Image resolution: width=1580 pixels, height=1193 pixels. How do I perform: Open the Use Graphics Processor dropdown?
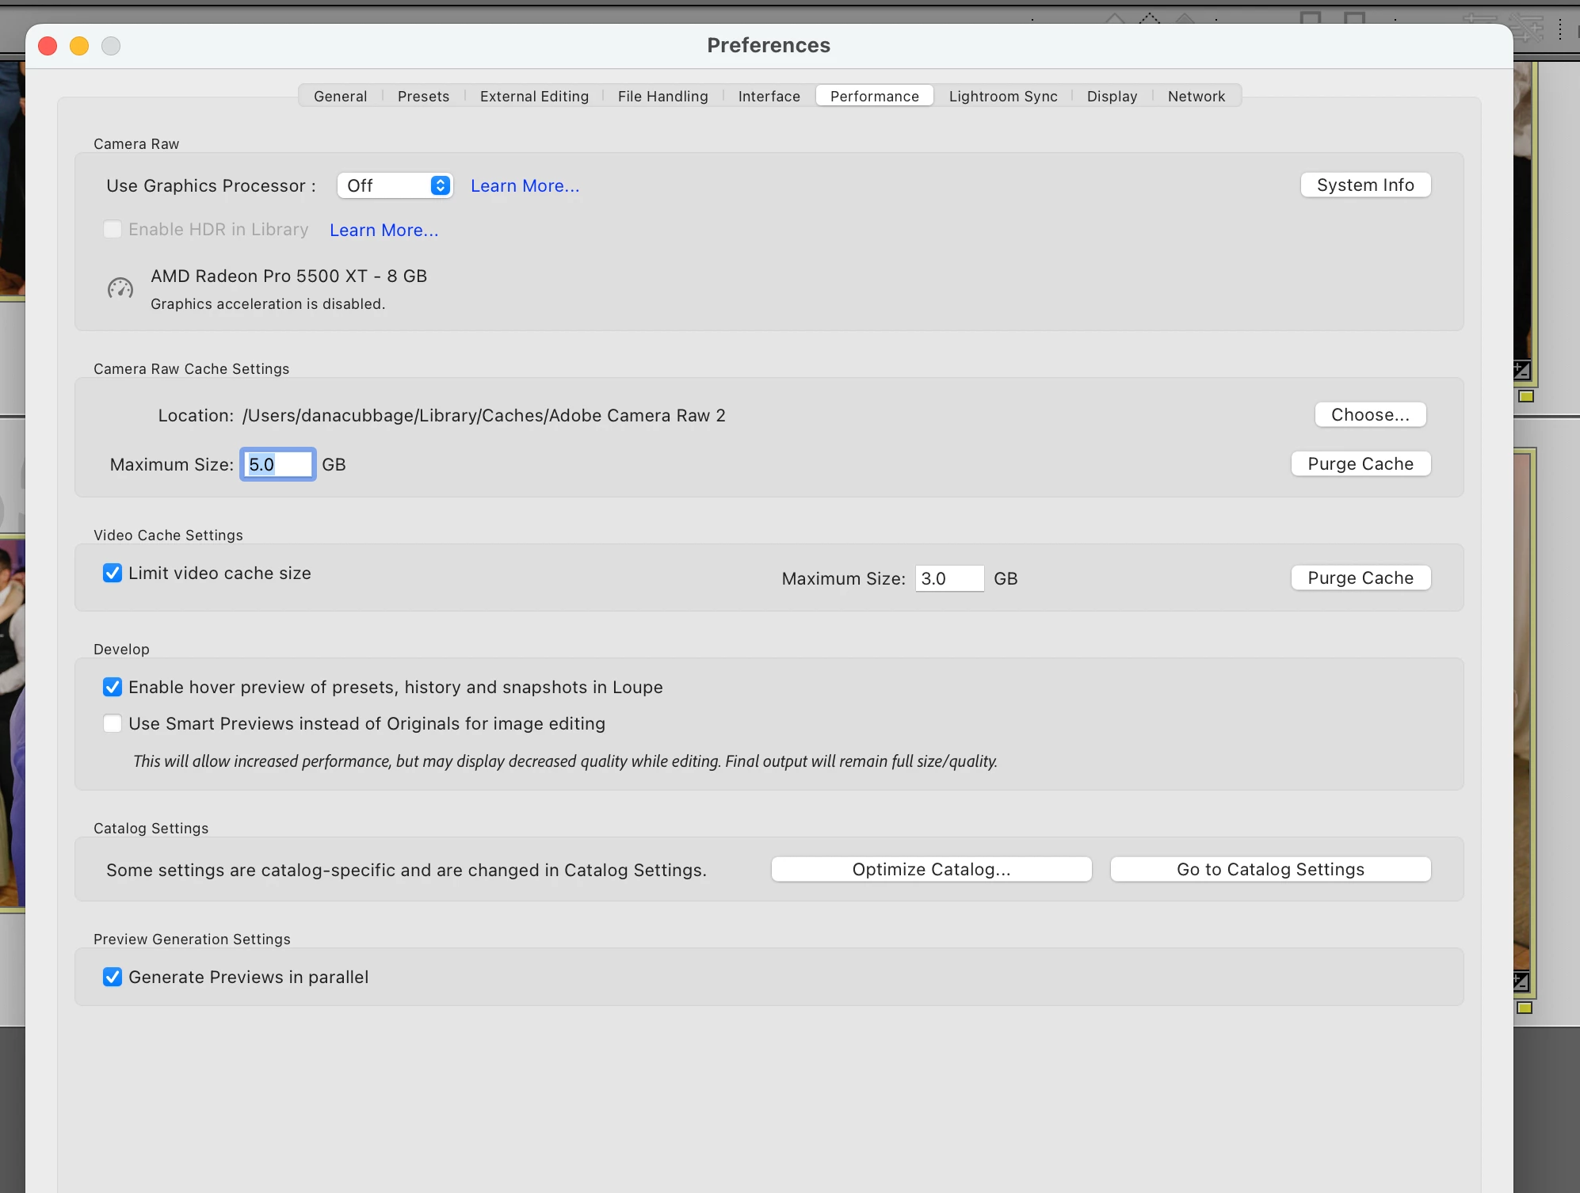coord(395,185)
